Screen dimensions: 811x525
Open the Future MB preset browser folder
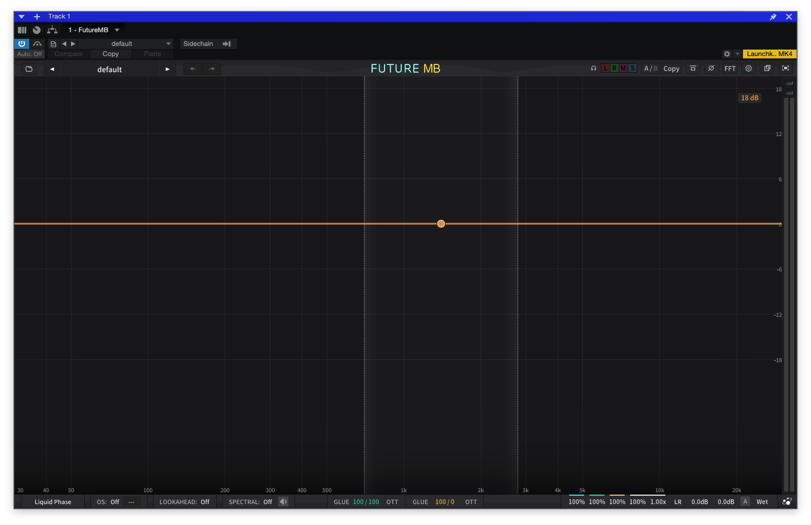[29, 69]
